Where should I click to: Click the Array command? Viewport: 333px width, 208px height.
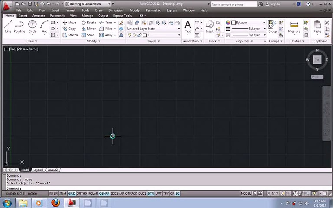click(x=106, y=35)
